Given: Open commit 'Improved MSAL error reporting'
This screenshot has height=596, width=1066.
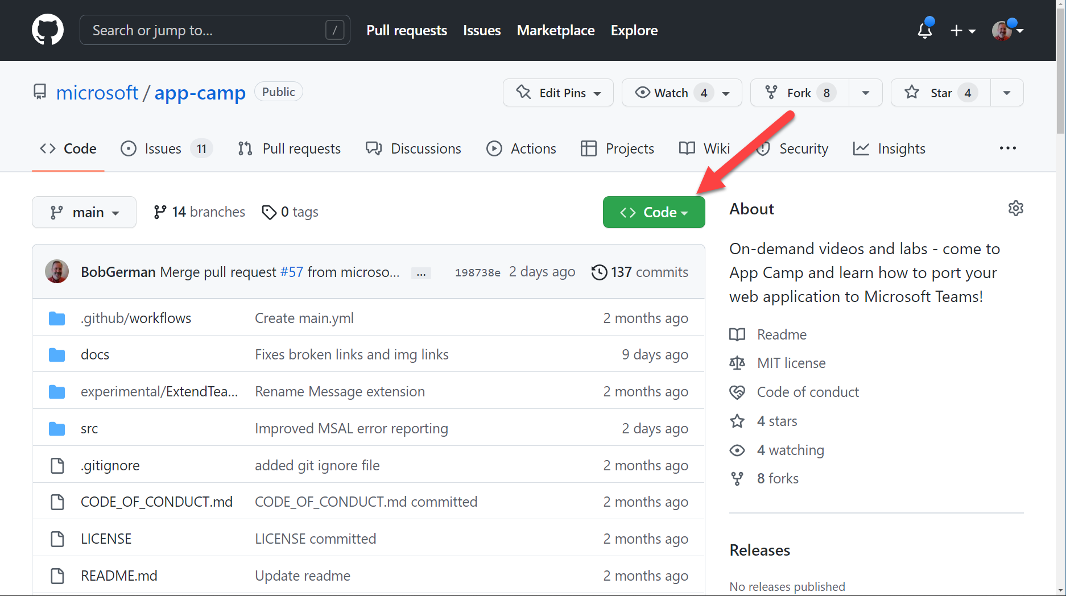Looking at the screenshot, I should click(x=352, y=428).
